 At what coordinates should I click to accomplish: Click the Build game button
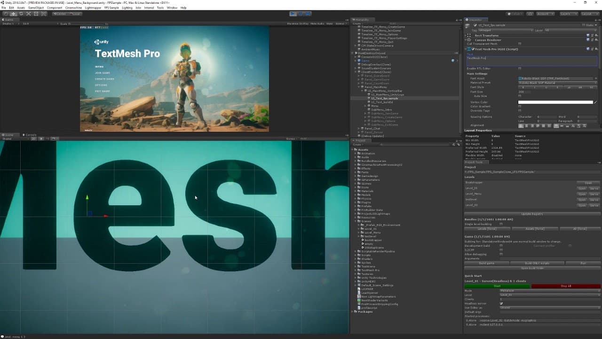pyautogui.click(x=487, y=263)
